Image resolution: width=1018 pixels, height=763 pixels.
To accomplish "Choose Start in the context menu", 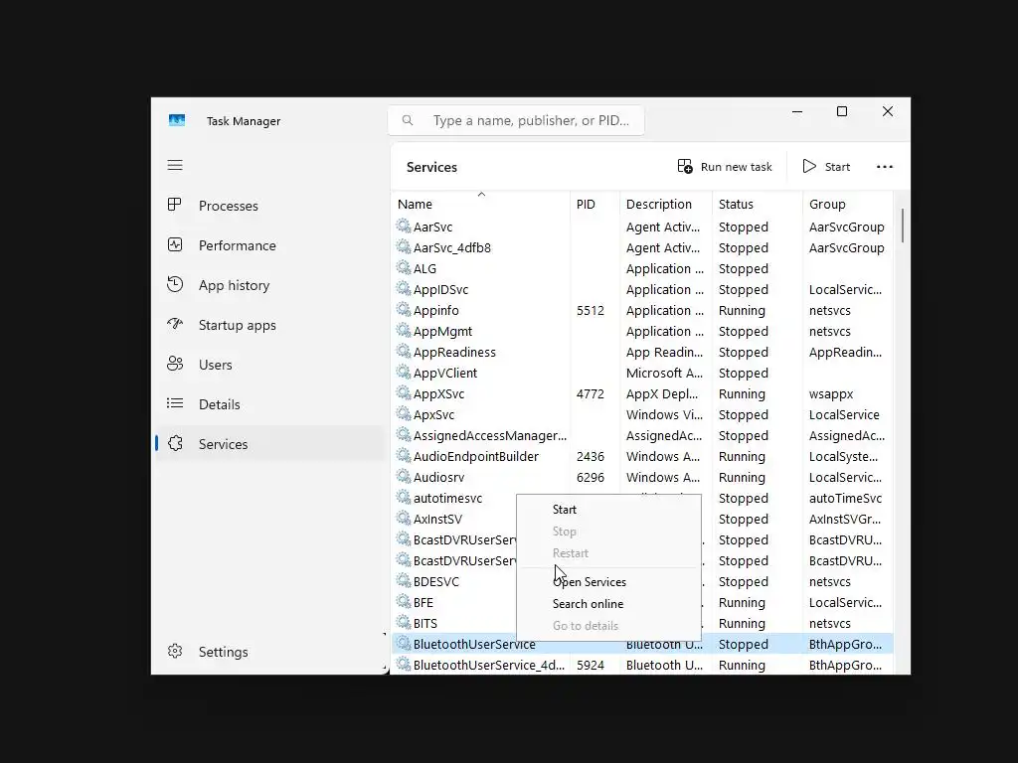I will coord(608,510).
